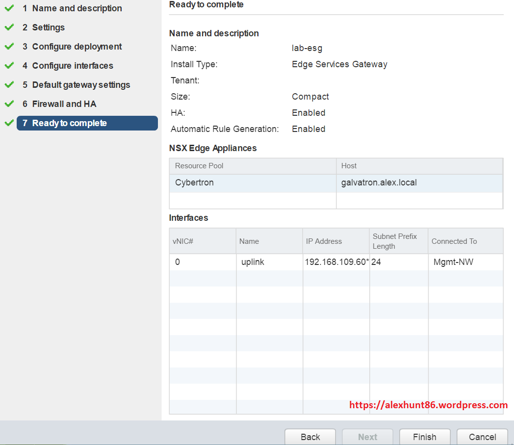Click the Connected To column header
Image resolution: width=514 pixels, height=445 pixels.
454,241
